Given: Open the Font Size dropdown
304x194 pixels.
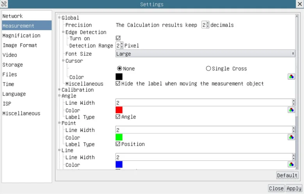Looking at the screenshot, I should 205,54.
